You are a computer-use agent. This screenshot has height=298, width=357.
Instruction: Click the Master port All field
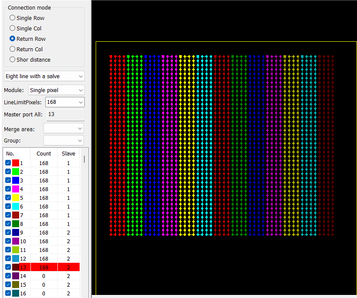[65, 114]
